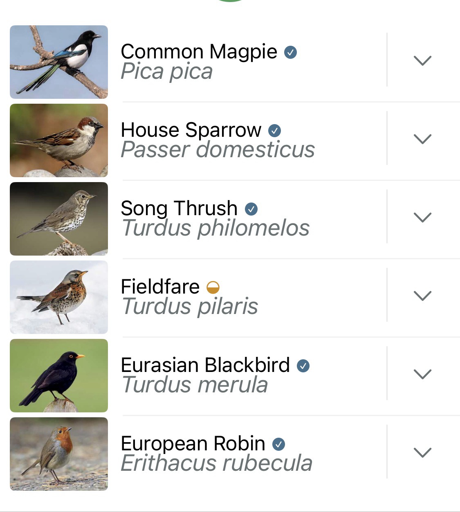Click the verified checkmark next to Song Thrush
The image size is (460, 512).
(x=251, y=209)
